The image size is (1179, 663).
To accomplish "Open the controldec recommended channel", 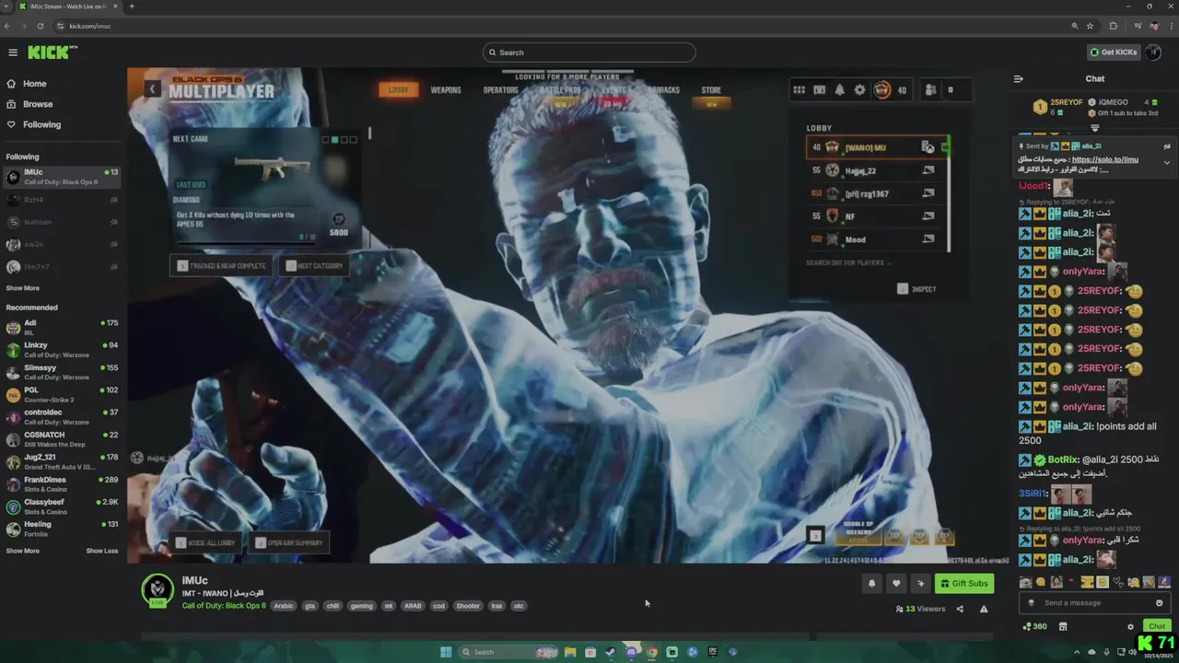I will pos(63,417).
